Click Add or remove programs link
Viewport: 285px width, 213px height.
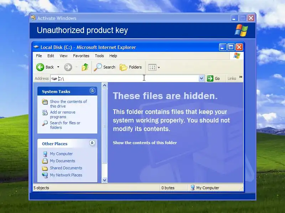[63, 114]
